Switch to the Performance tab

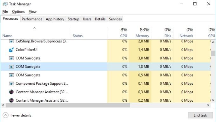32,19
